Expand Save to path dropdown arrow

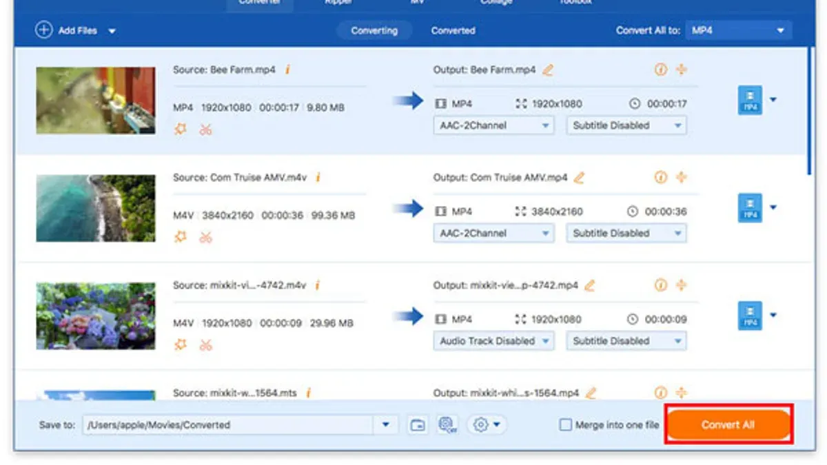tap(385, 425)
